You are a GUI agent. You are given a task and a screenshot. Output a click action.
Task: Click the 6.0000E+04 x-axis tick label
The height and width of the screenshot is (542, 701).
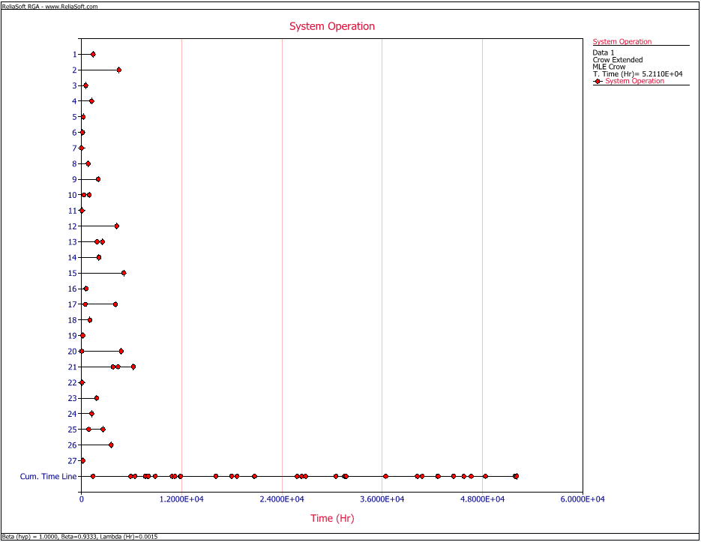coord(582,499)
